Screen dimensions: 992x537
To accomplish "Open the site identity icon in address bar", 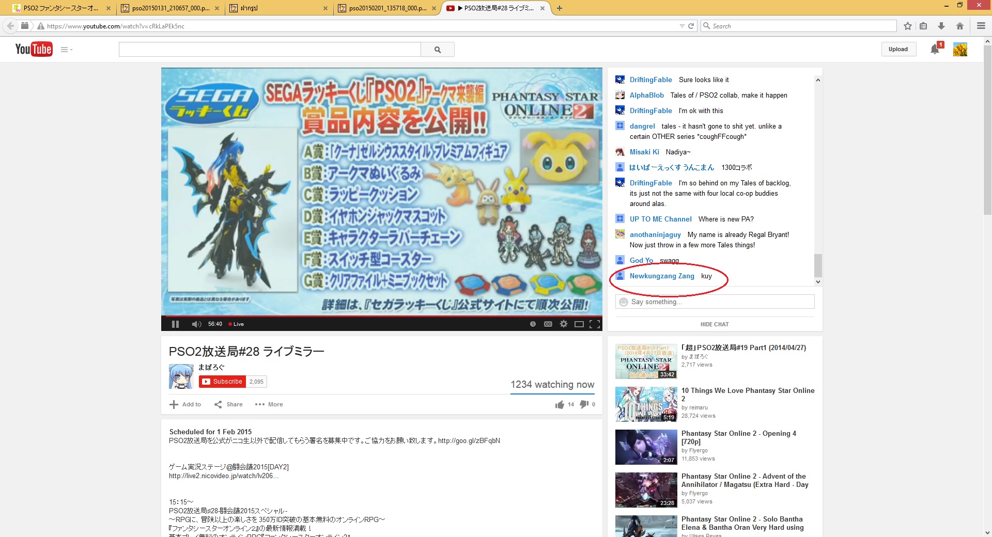I will tap(41, 26).
